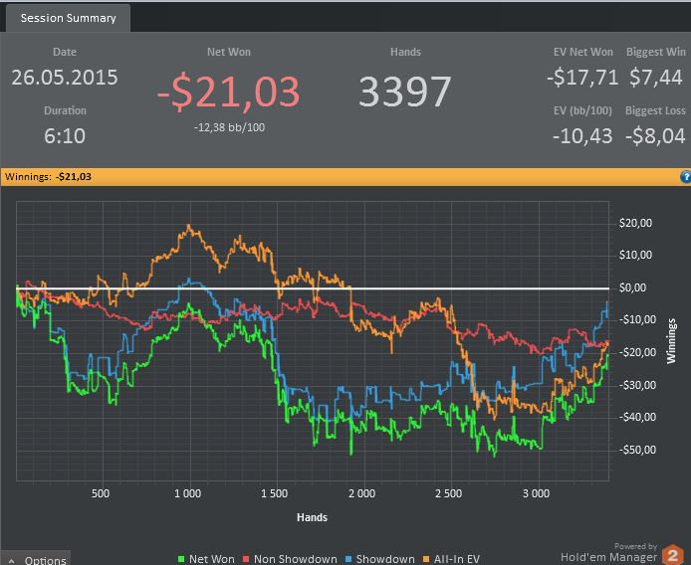Click the 3397 hands count
The width and height of the screenshot is (691, 565).
(x=405, y=92)
